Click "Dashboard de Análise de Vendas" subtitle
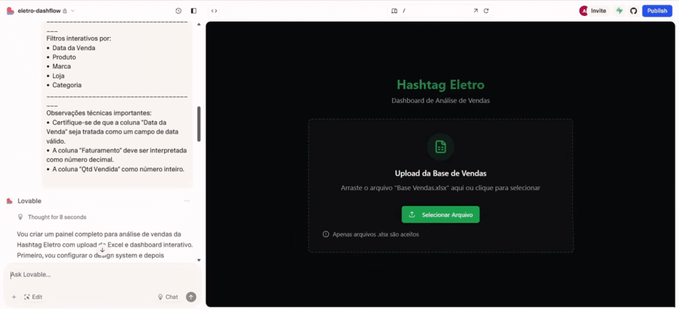Image resolution: width=679 pixels, height=309 pixels. [x=440, y=100]
